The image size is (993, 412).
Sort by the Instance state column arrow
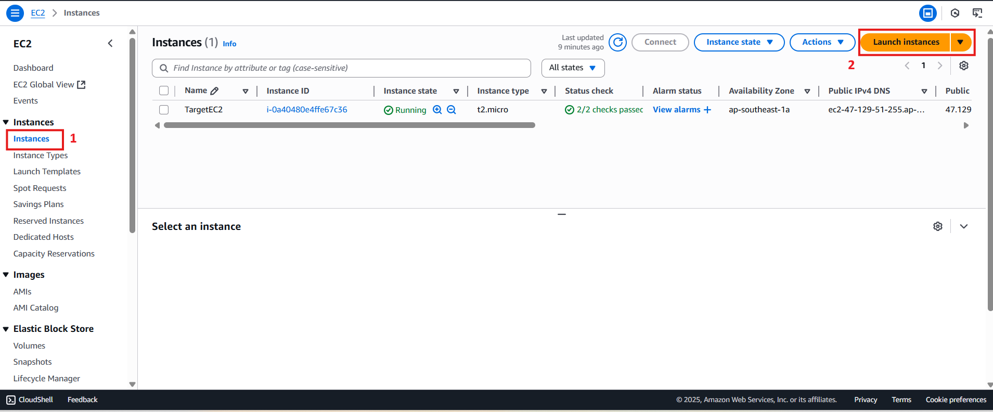coord(456,92)
